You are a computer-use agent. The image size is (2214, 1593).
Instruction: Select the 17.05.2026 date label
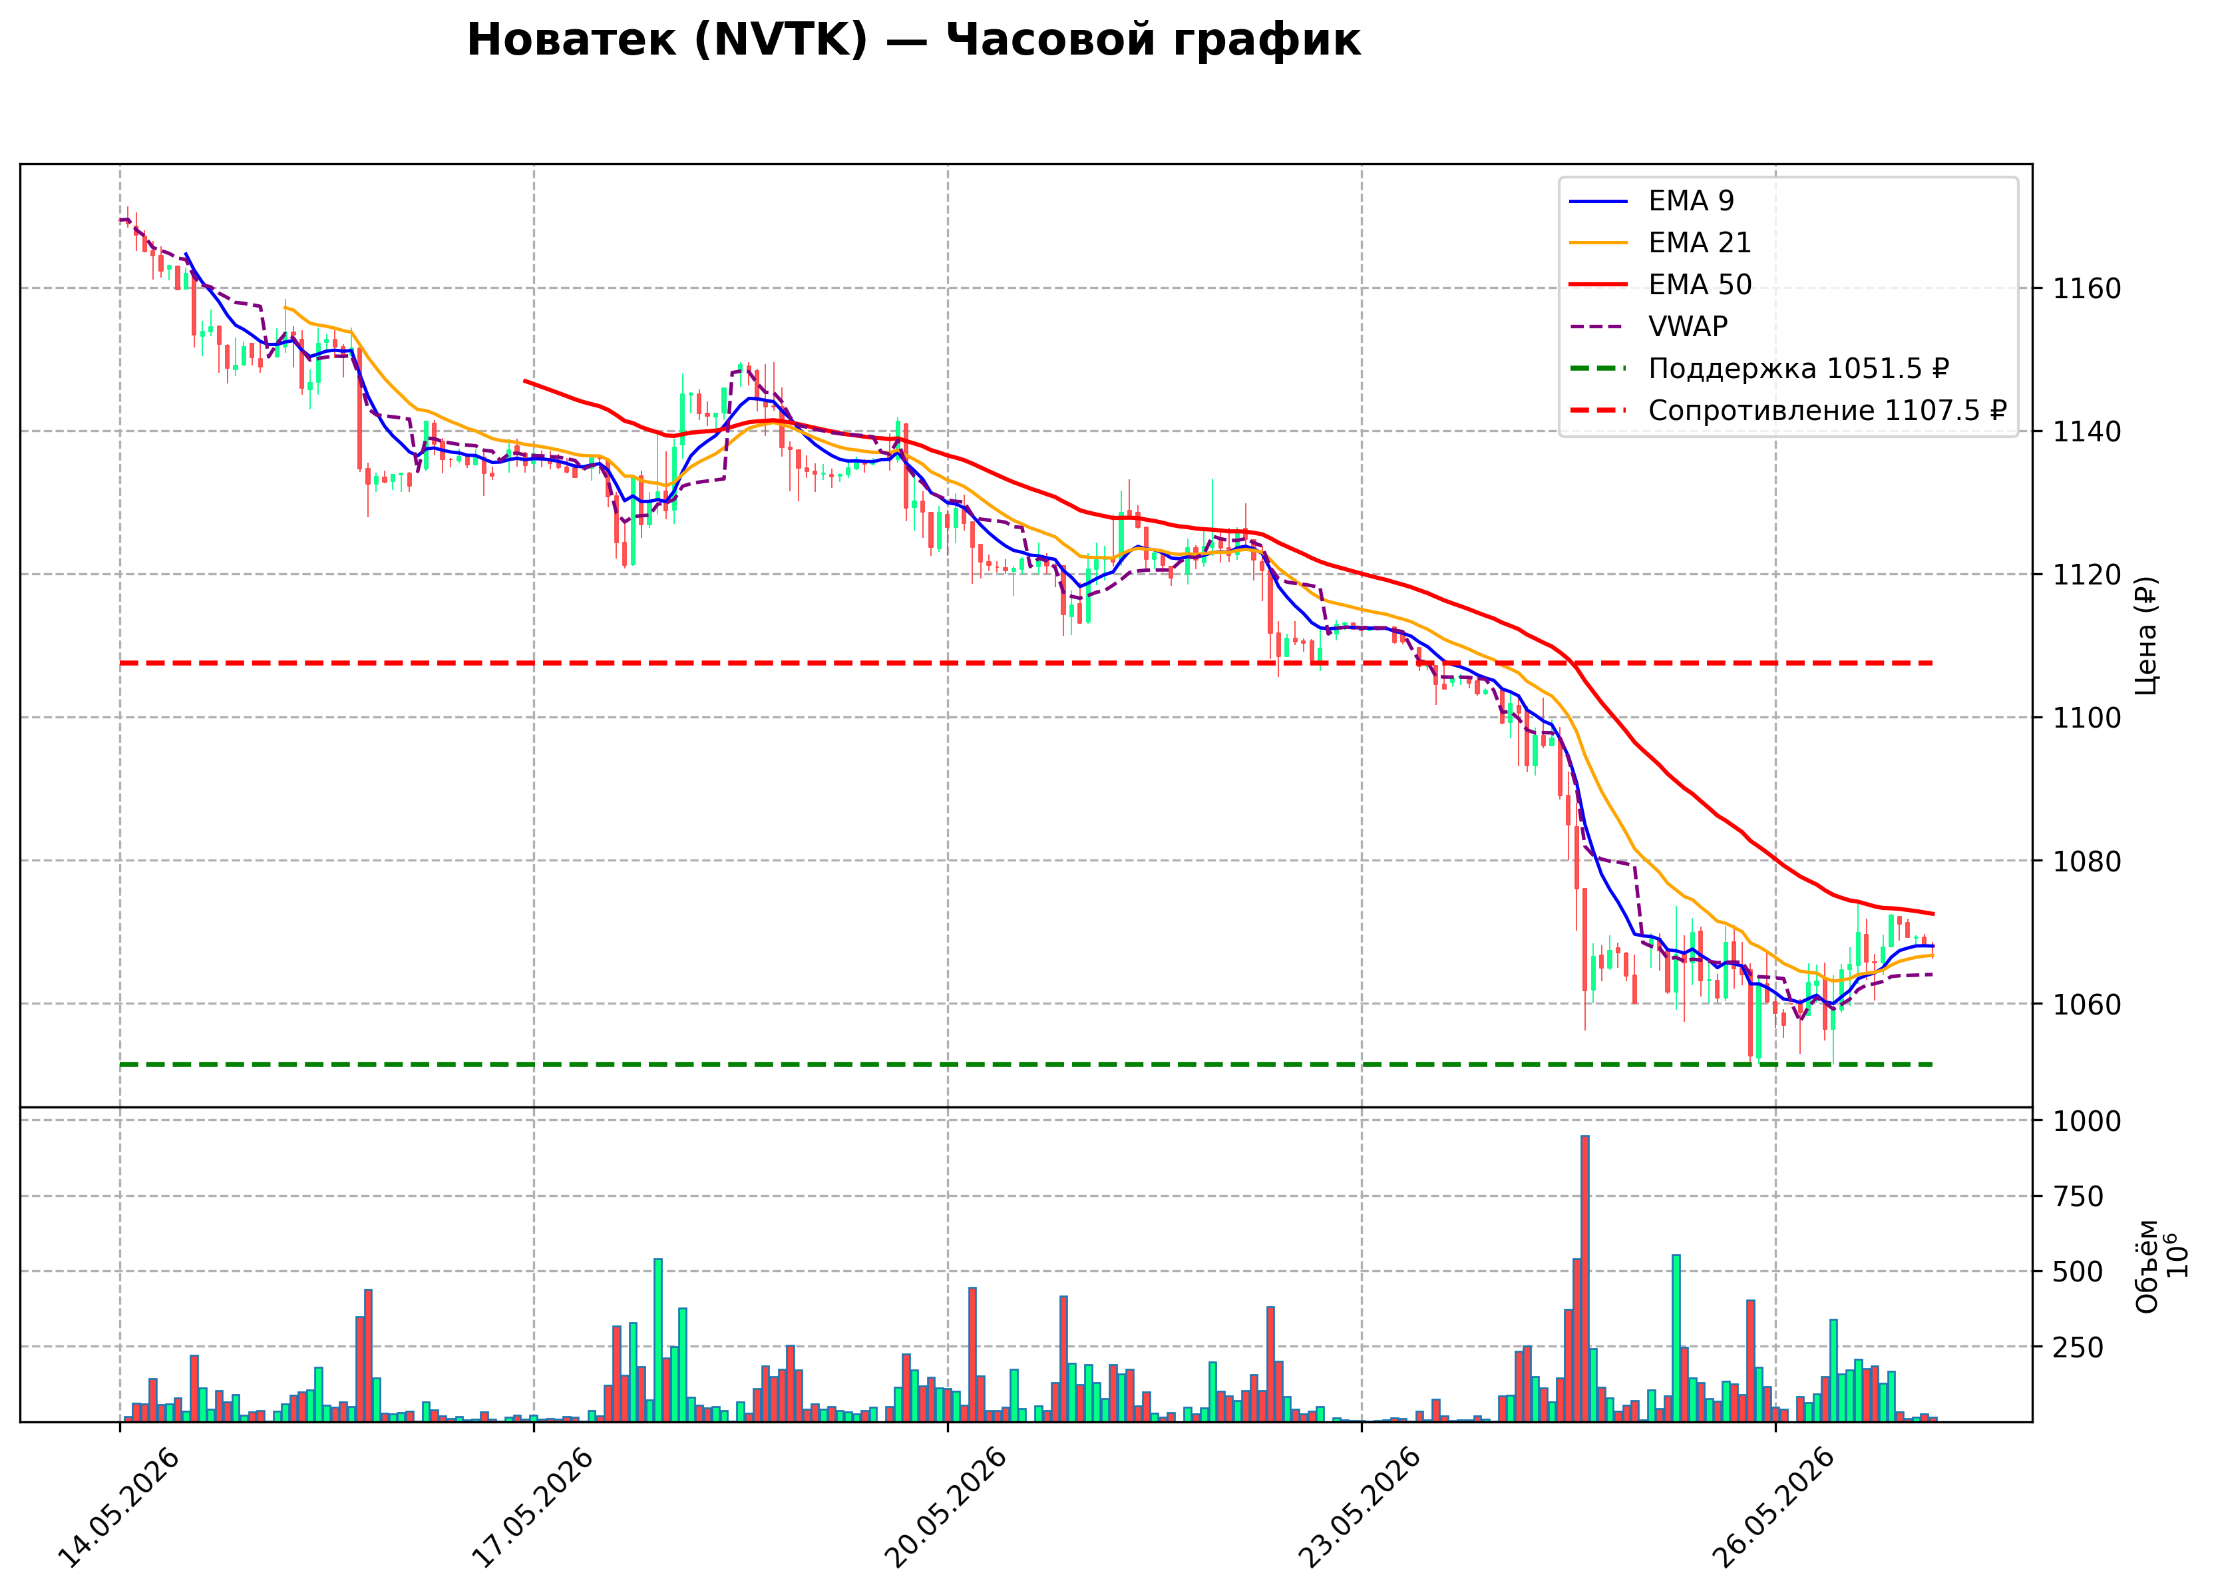[x=533, y=1508]
